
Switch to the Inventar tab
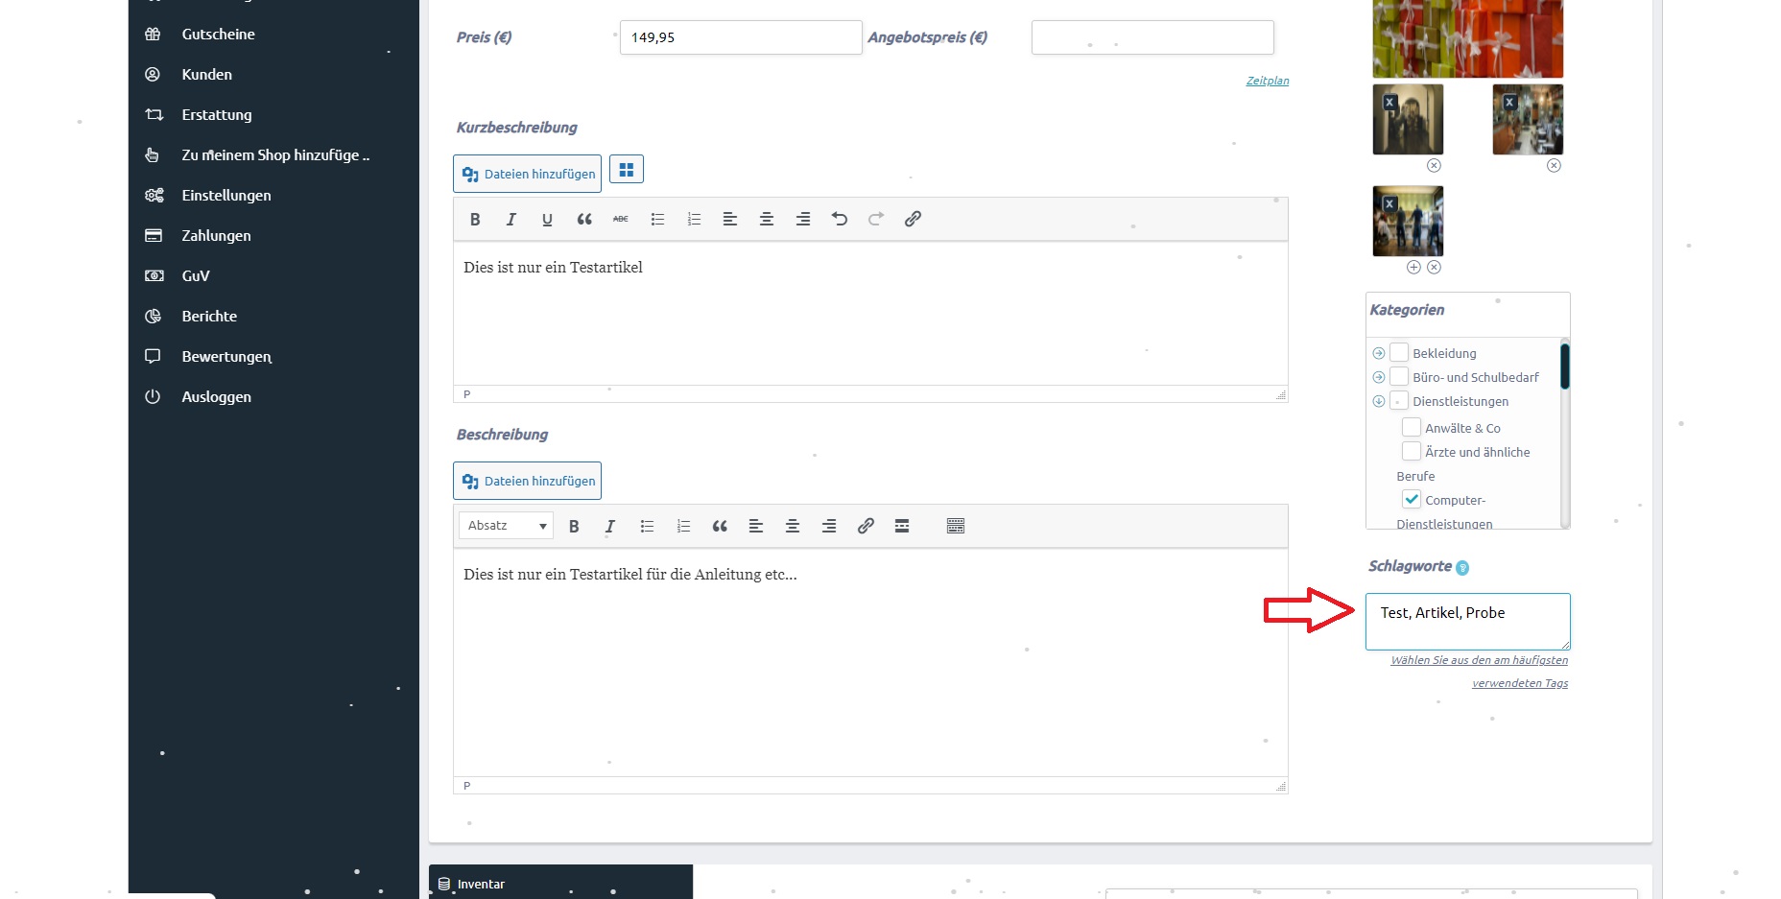560,884
